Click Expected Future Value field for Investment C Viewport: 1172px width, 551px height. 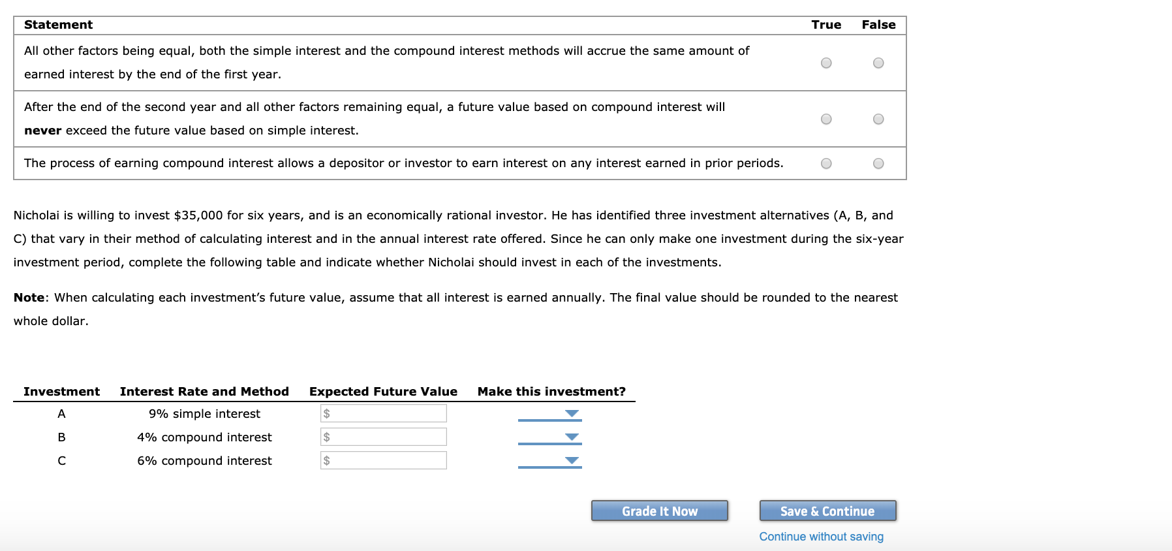coord(382,460)
